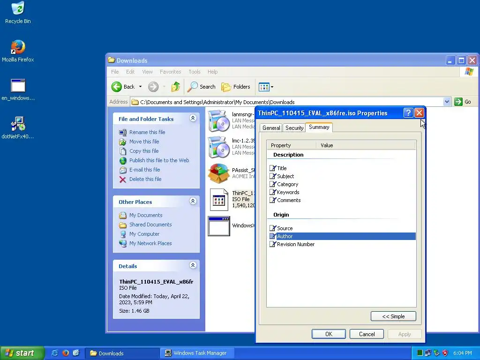Viewport: 480px width, 360px height.
Task: Select the Source property row
Action: coord(342,228)
